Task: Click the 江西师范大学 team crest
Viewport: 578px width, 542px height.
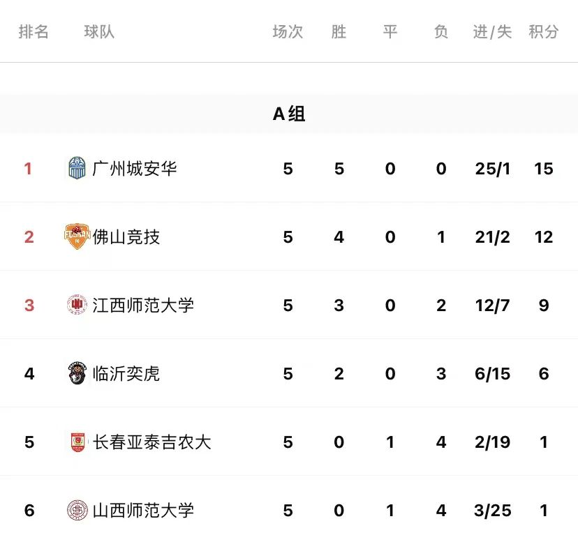Action: click(x=77, y=305)
